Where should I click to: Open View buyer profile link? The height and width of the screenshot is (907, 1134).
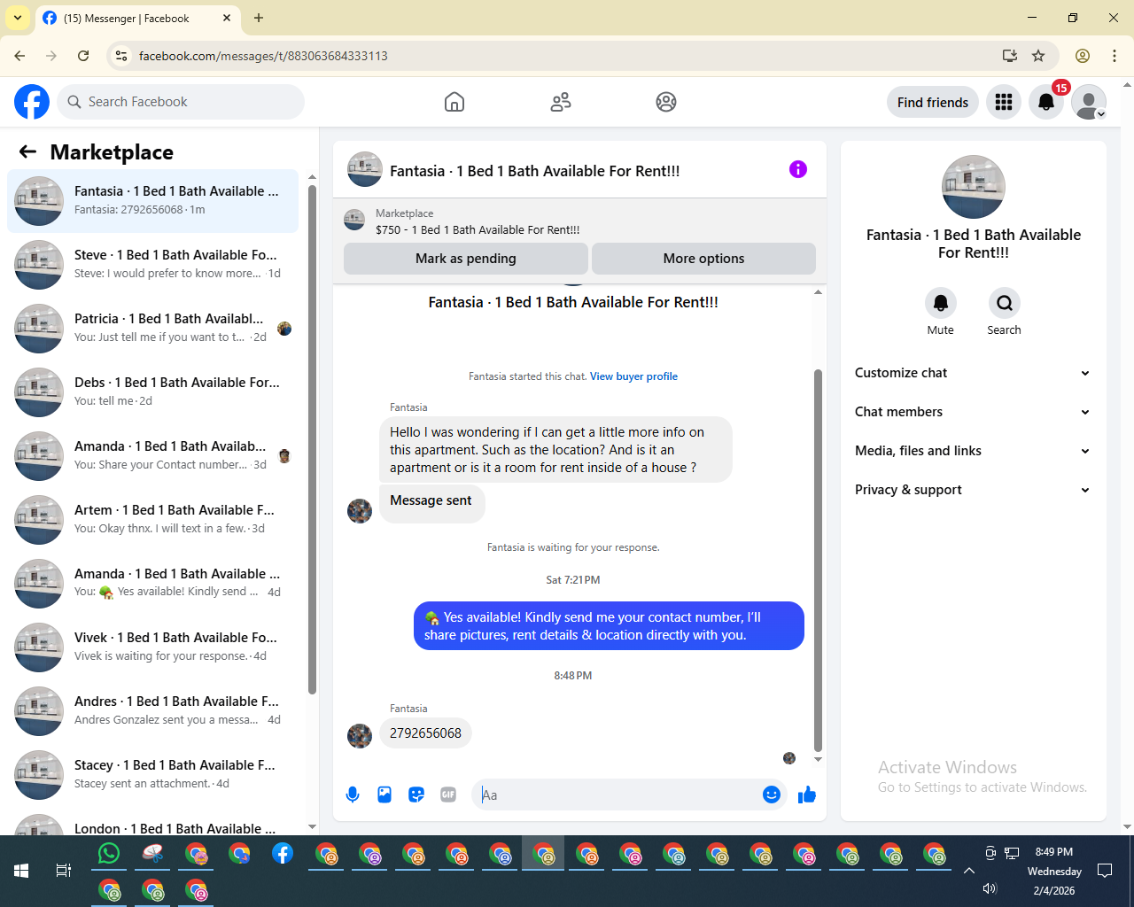[633, 376]
